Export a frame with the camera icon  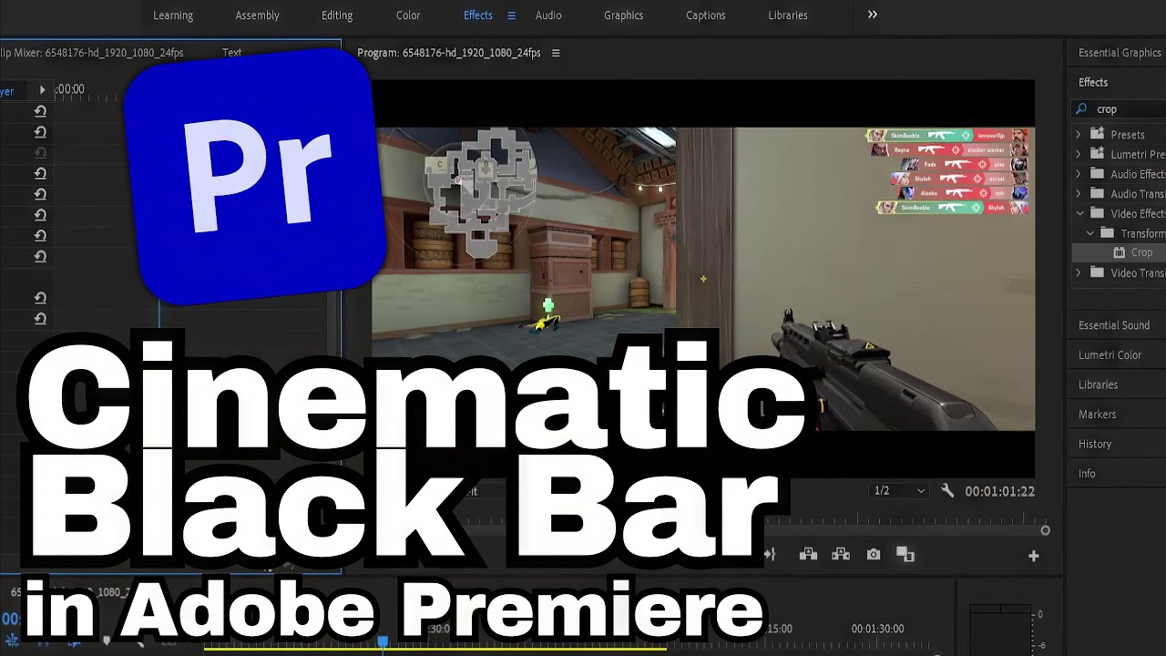pyautogui.click(x=874, y=554)
